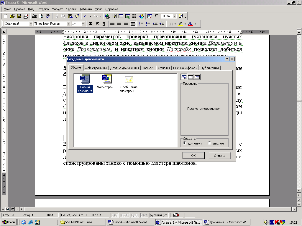The image size is (302, 226).
Task: Switch to Глос+ Microsoft Word taskbar button
Action: pos(130,222)
